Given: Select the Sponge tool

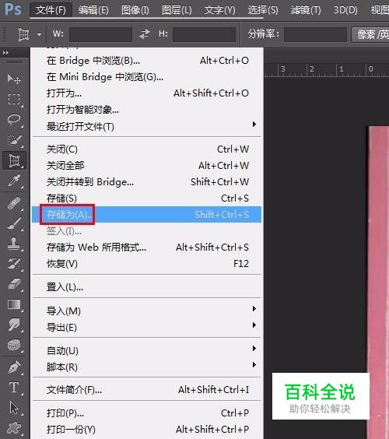Looking at the screenshot, I should tap(13, 346).
